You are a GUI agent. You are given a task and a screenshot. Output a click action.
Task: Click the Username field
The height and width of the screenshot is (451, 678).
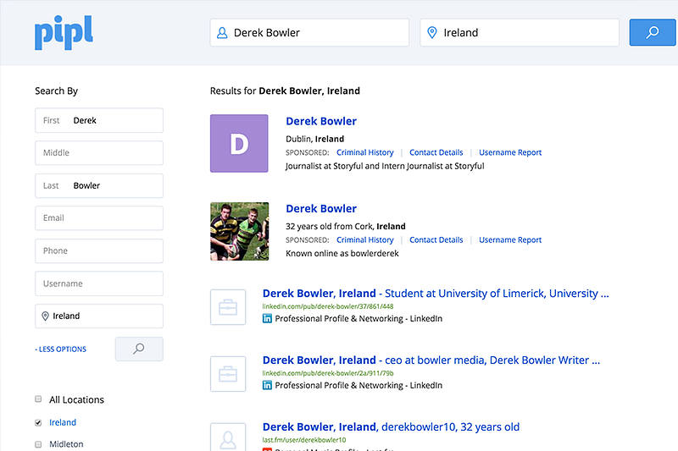click(99, 283)
